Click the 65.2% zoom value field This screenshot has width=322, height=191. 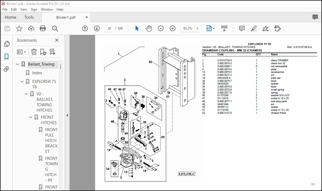coord(188,28)
